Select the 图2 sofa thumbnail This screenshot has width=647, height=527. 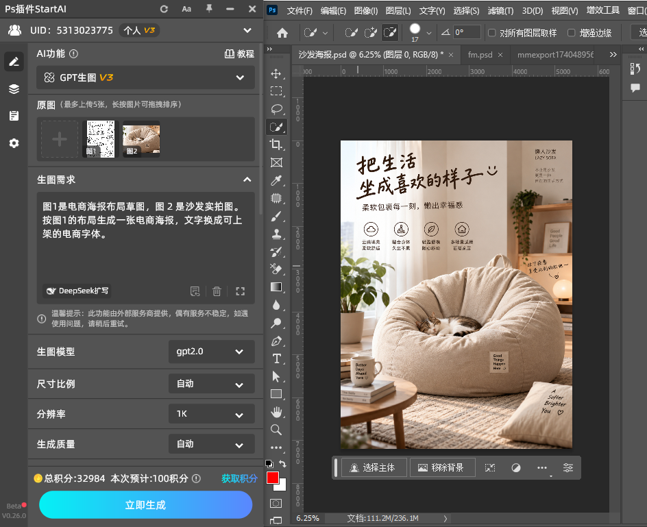click(141, 139)
